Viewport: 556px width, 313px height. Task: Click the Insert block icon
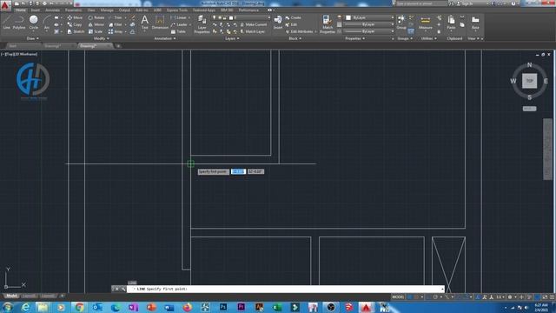click(278, 22)
